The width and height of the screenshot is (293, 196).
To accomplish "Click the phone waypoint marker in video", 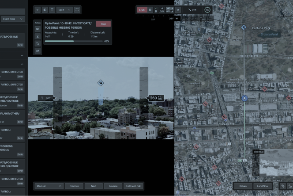I will tap(101, 82).
